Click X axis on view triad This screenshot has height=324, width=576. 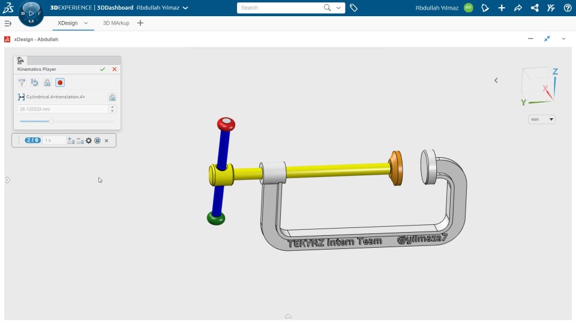point(545,89)
